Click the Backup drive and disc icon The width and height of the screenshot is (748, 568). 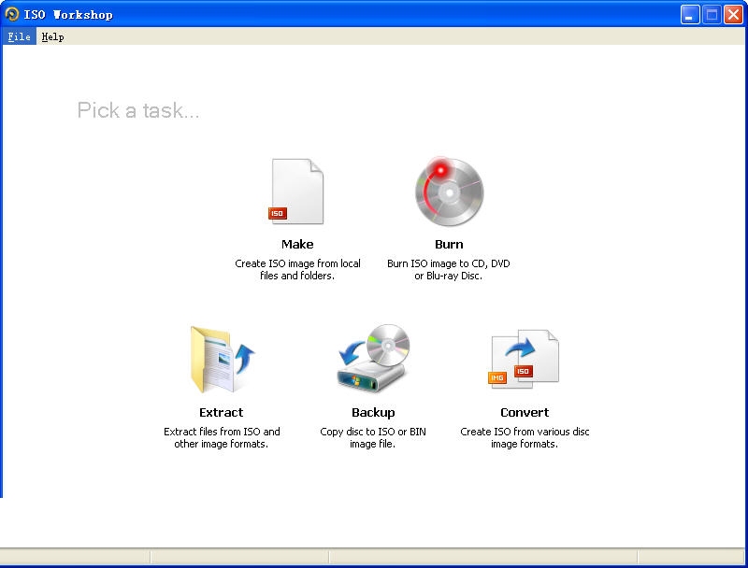(373, 359)
